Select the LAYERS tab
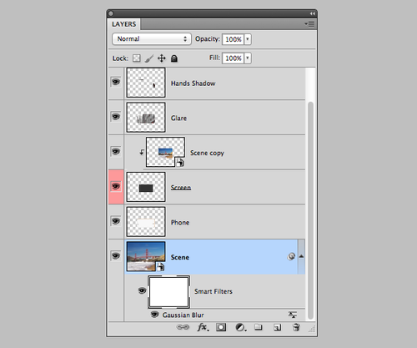Screen dimensions: 417x348 tap(124, 24)
